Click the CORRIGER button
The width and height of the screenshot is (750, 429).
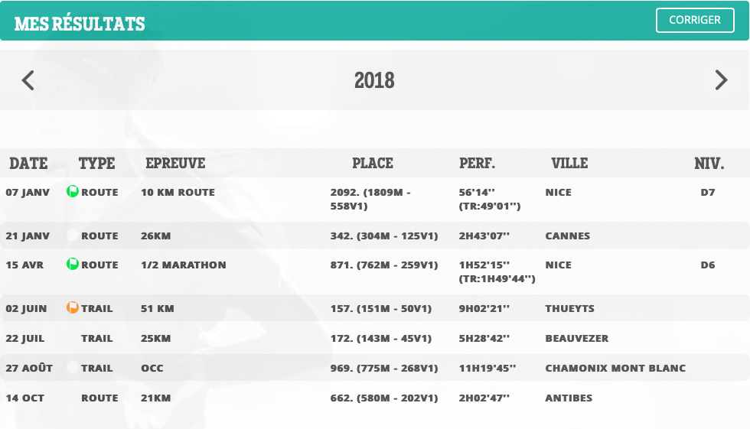click(x=695, y=20)
